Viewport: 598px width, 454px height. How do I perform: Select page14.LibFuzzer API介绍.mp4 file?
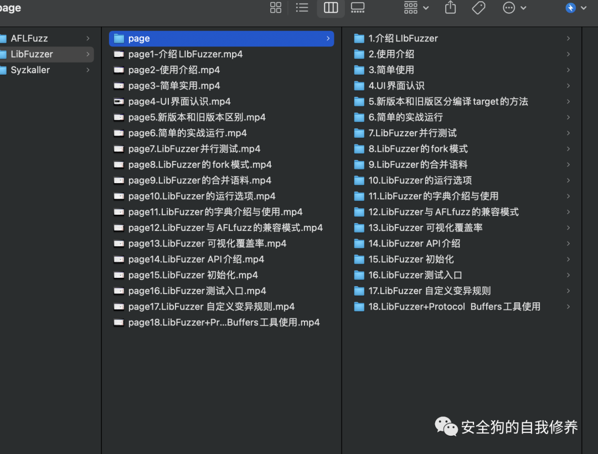(x=221, y=259)
